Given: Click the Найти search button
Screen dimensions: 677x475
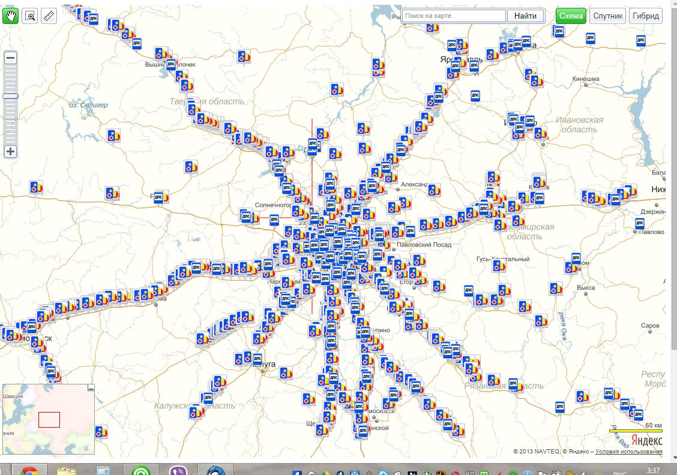Looking at the screenshot, I should 525,16.
